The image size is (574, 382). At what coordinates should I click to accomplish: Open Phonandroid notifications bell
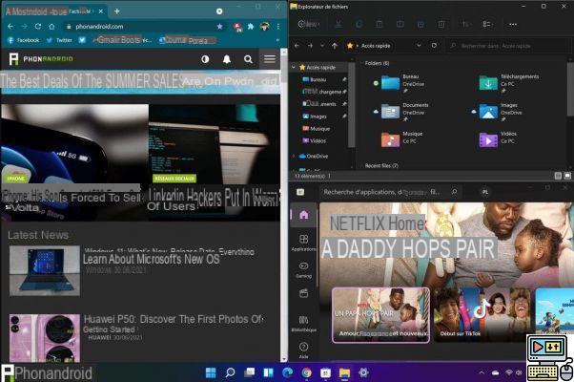tap(227, 59)
